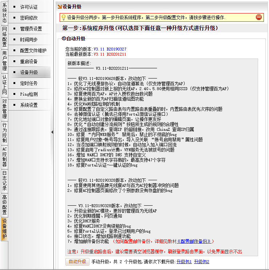The width and height of the screenshot is (269, 270).
Task: Select 重启设备 in the menu
Action: 29,61
